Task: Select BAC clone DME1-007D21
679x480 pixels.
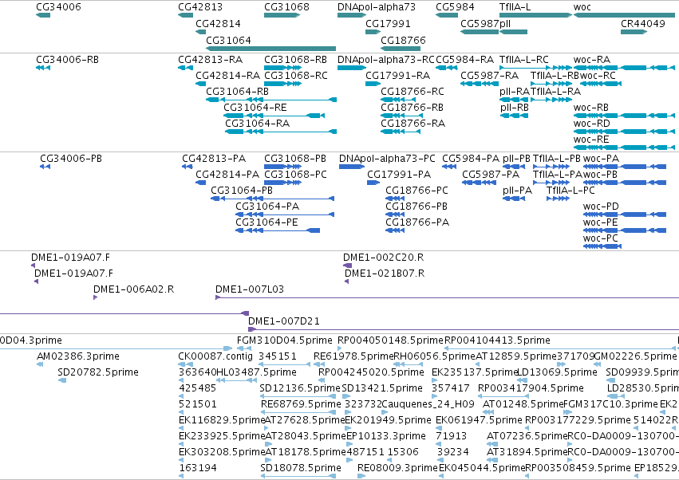Action: [284, 321]
